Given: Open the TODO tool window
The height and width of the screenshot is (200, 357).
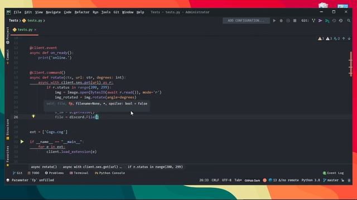Looking at the screenshot, I should [33, 173].
